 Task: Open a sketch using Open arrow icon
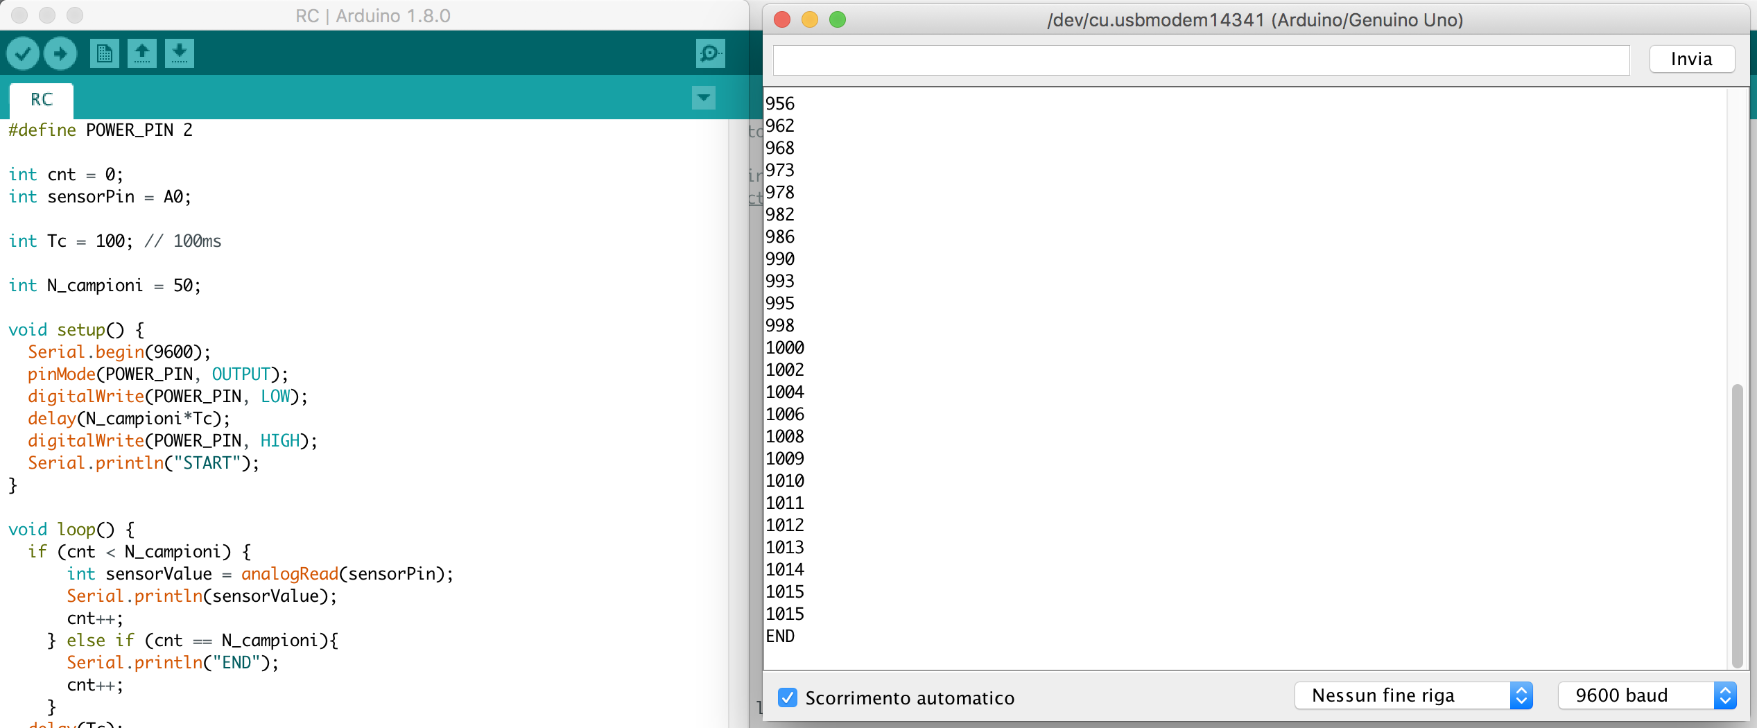(141, 53)
